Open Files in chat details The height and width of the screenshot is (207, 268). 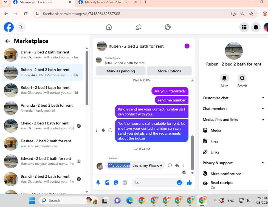click(233, 141)
